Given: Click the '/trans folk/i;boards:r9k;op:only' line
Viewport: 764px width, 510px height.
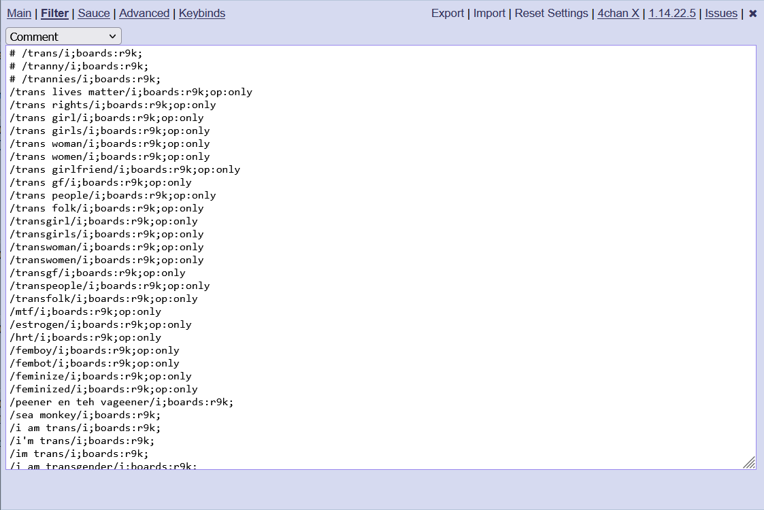Looking at the screenshot, I should pyautogui.click(x=107, y=209).
